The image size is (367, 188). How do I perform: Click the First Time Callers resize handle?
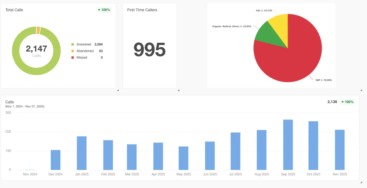pyautogui.click(x=179, y=90)
